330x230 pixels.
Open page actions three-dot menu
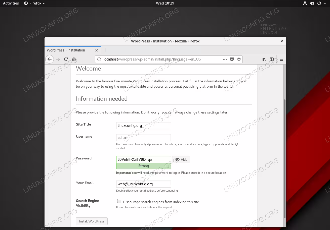[x=225, y=59]
